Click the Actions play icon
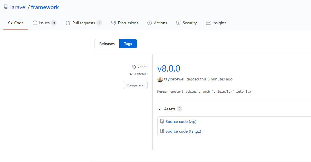 pos(150,23)
